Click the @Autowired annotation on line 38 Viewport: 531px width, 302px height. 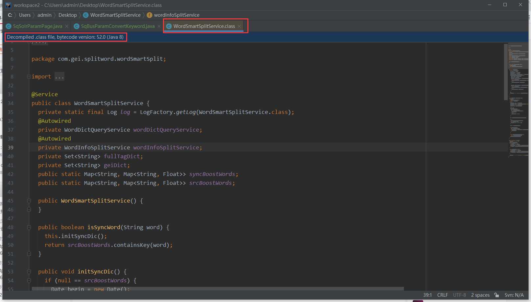(55, 139)
